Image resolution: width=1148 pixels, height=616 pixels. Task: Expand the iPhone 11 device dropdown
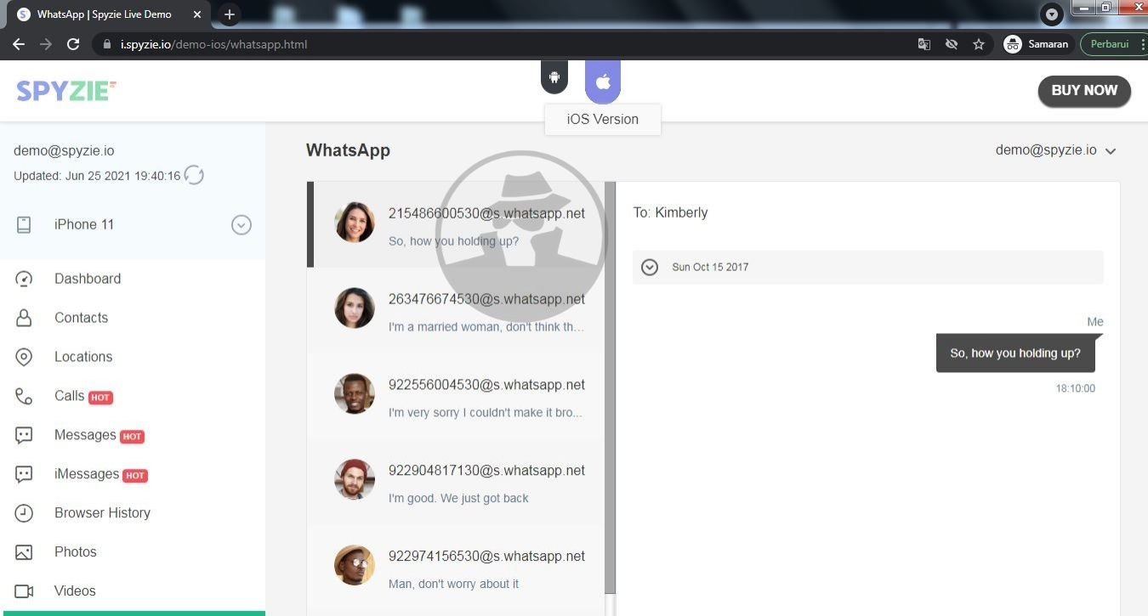pyautogui.click(x=242, y=225)
